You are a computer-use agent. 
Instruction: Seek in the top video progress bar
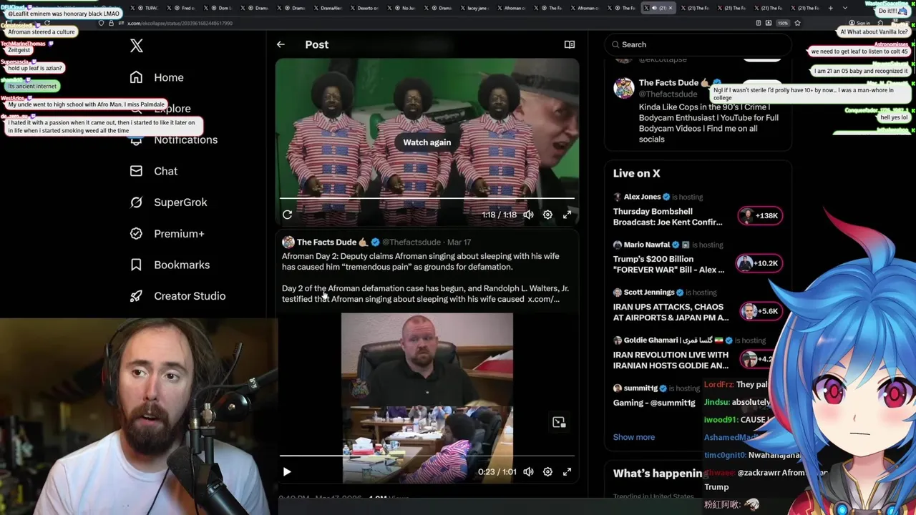coord(427,198)
